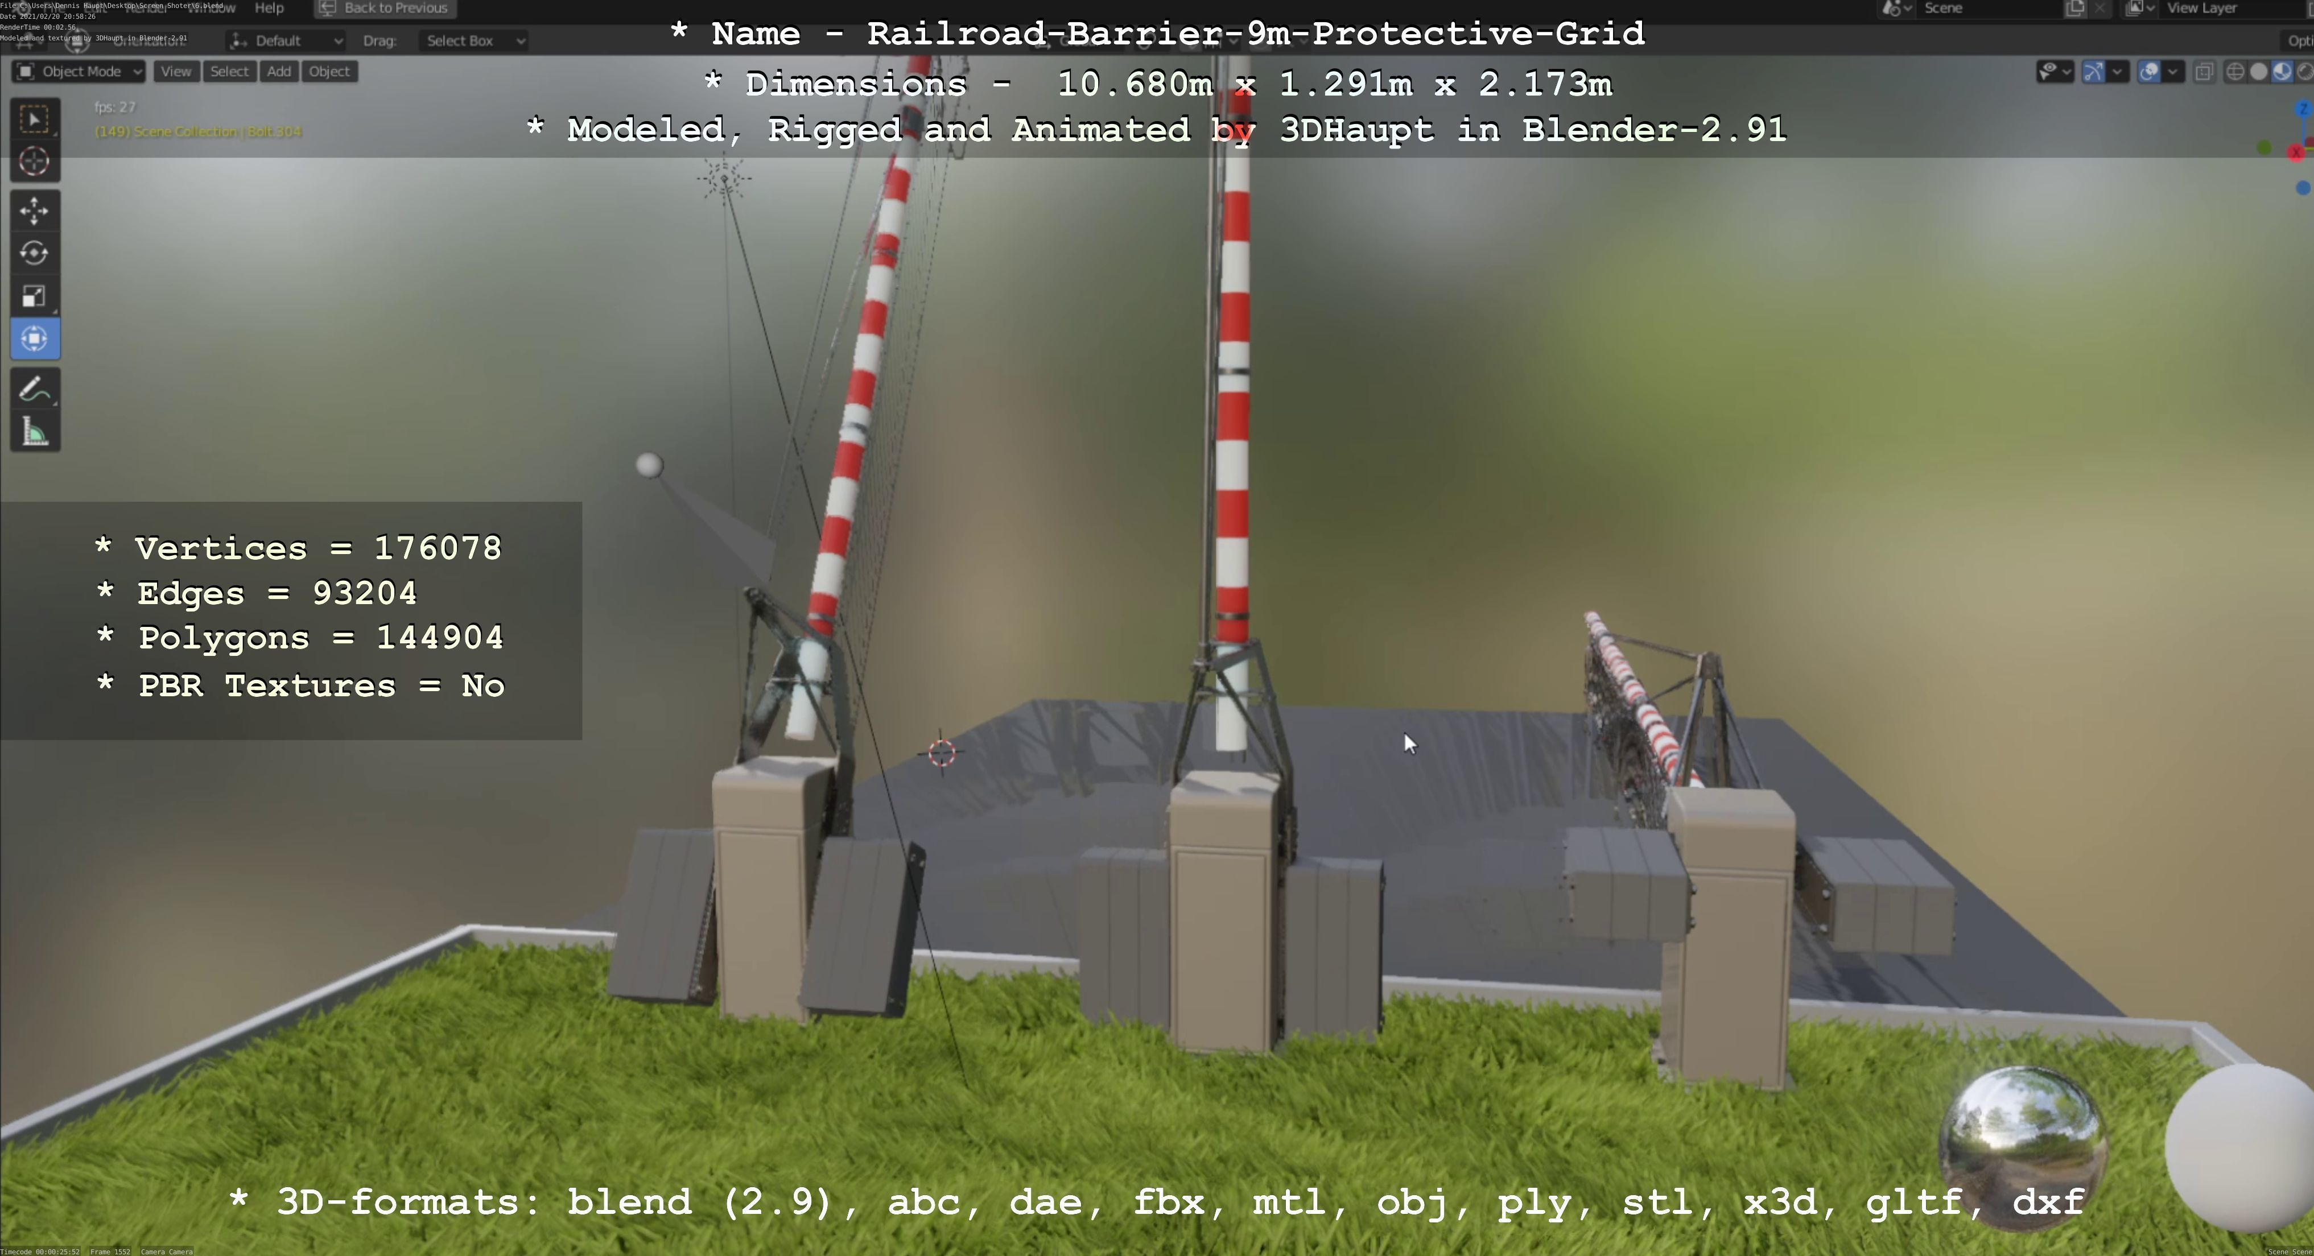
Task: Select the Select Box tool
Action: [x=34, y=119]
